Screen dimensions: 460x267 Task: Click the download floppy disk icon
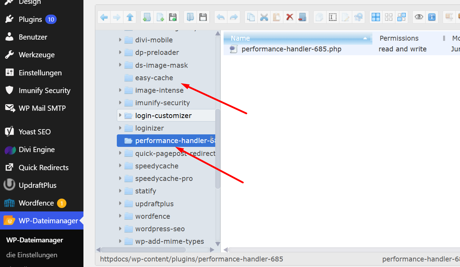(x=203, y=17)
